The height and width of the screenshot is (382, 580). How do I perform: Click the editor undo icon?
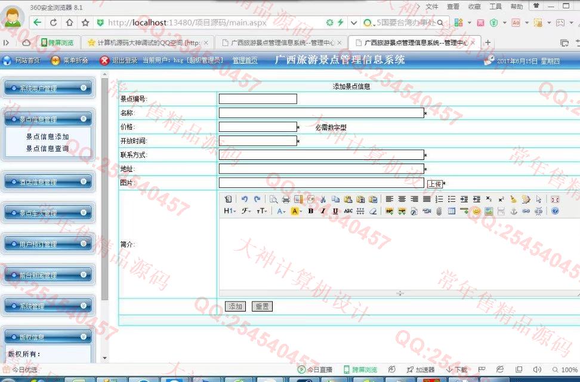245,199
